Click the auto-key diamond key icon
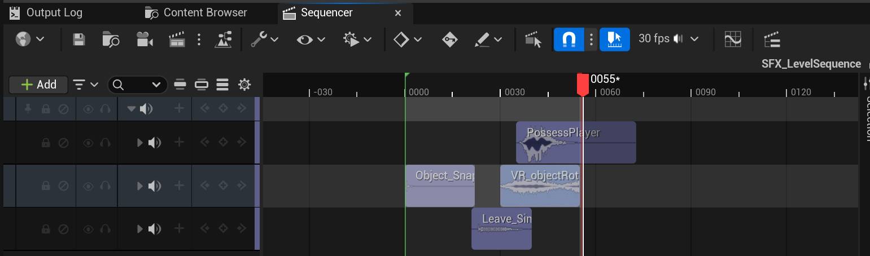This screenshot has width=870, height=256. [x=449, y=39]
